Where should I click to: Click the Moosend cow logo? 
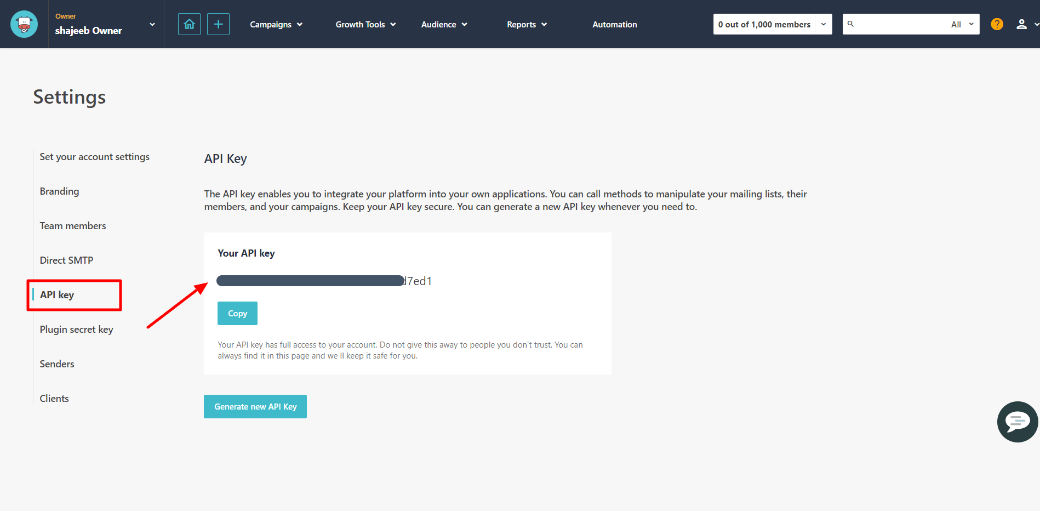[x=24, y=24]
